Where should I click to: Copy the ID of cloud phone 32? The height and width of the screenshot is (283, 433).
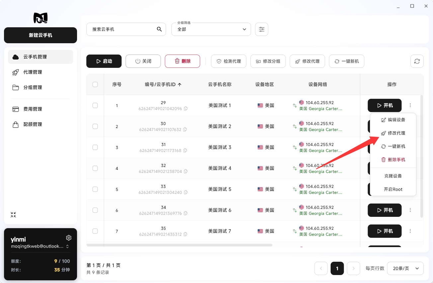pos(186,171)
